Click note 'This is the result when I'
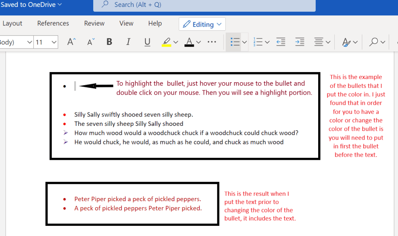 [260, 206]
